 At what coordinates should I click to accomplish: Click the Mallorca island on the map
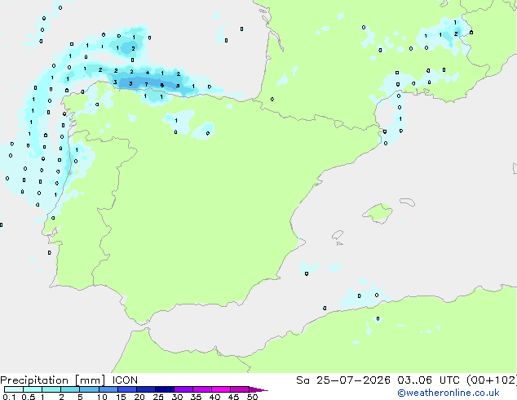[x=378, y=213]
